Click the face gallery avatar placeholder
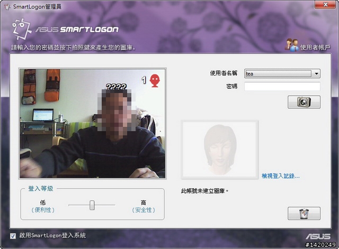339x249 pixels. tap(220, 150)
